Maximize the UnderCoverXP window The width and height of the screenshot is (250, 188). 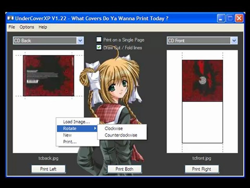coord(230,18)
